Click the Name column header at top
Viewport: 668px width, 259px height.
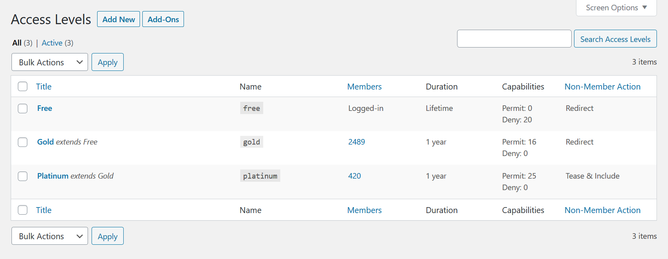pyautogui.click(x=251, y=86)
